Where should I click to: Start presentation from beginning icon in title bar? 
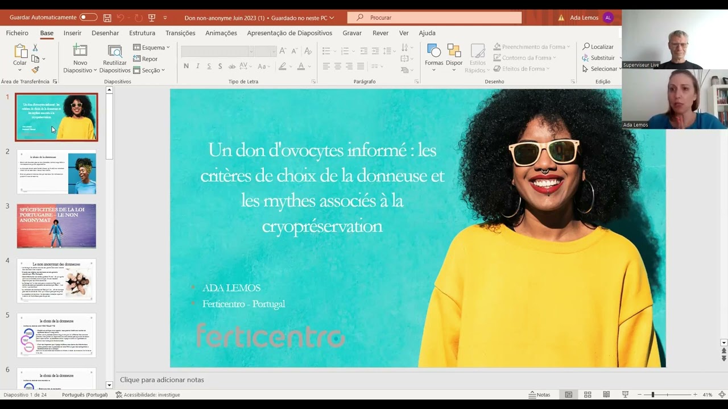pyautogui.click(x=151, y=18)
